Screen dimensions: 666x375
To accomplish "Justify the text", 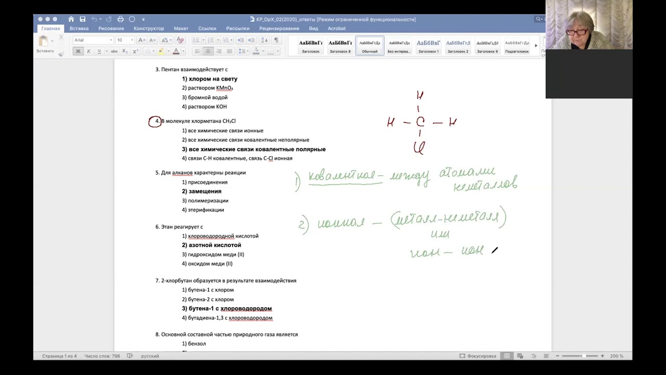I will (229, 51).
